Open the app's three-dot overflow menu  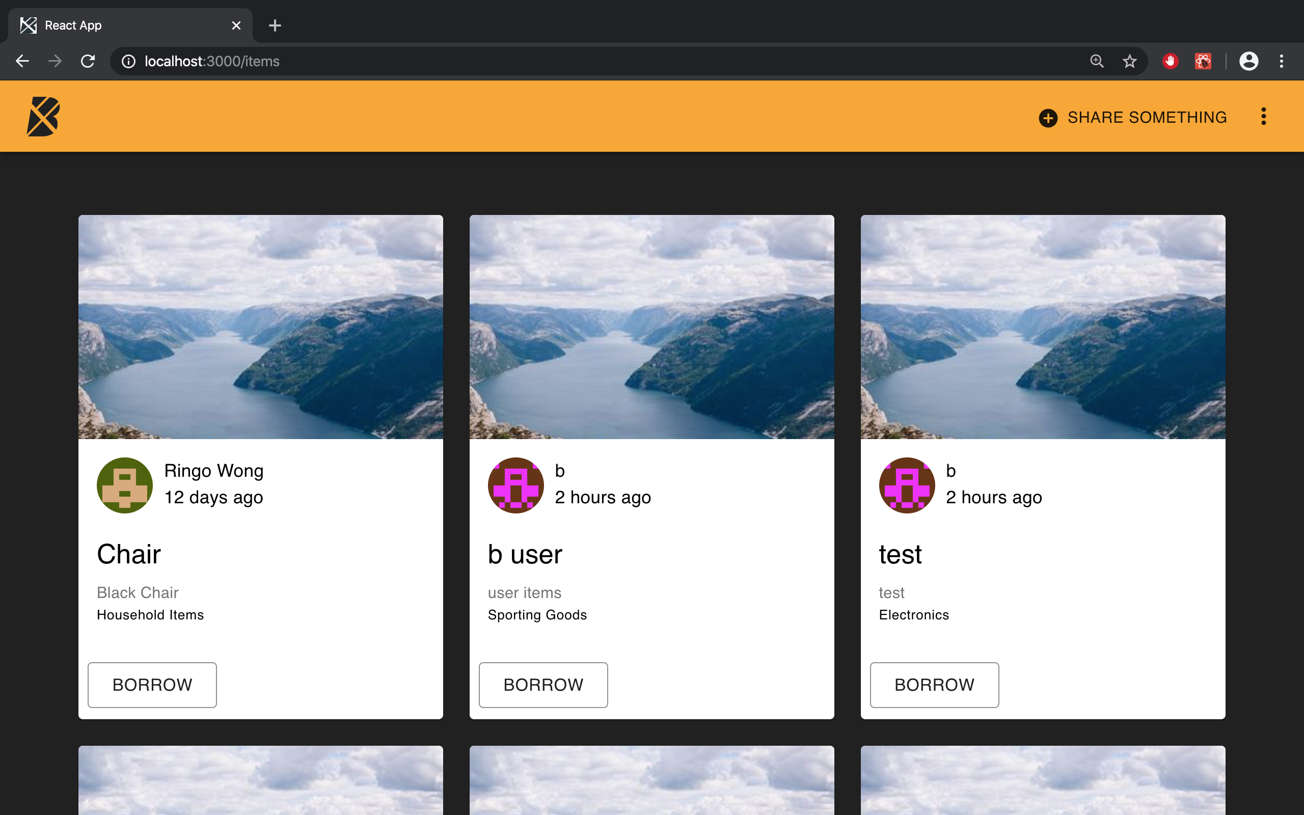pos(1263,117)
